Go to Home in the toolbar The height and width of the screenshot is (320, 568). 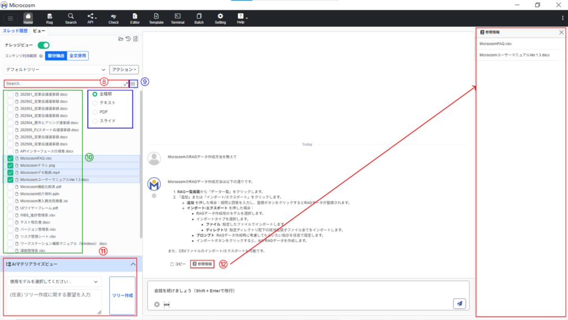click(28, 18)
